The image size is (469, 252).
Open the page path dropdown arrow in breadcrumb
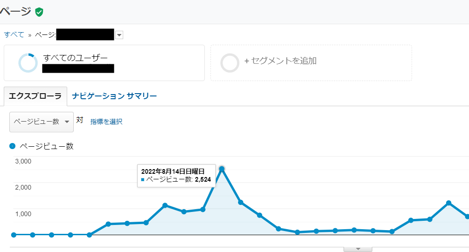[x=119, y=34]
